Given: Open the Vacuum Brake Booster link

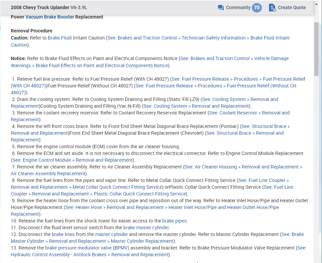Looking at the screenshot, I should point(50,17).
